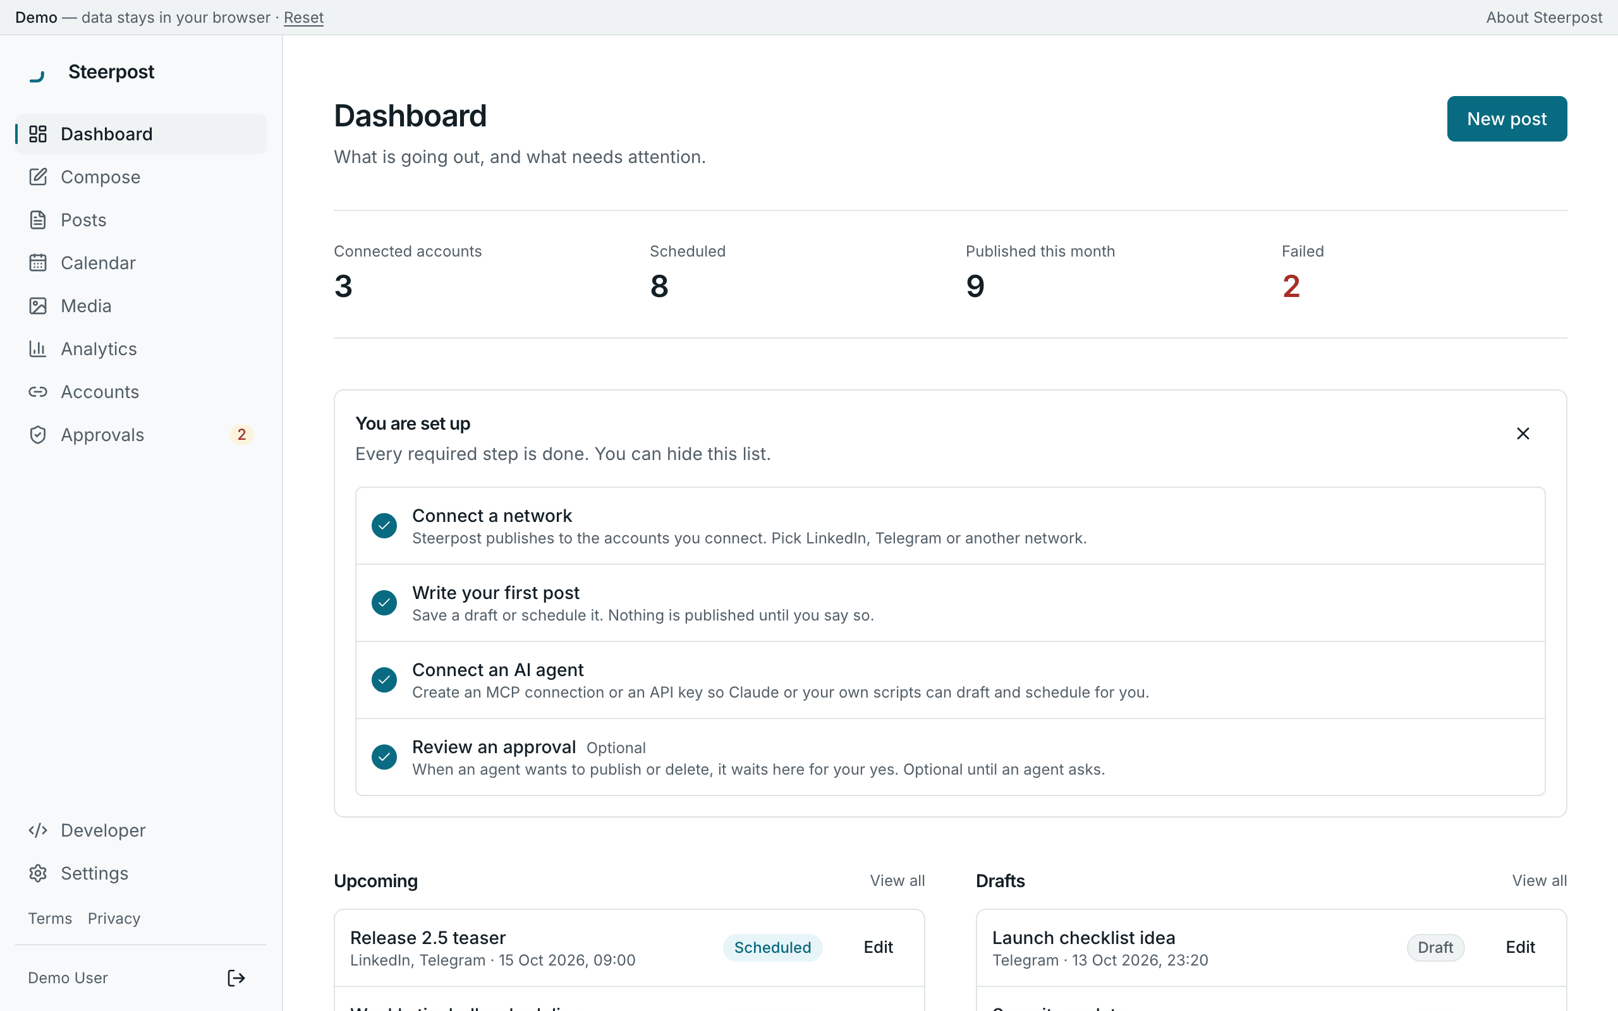Image resolution: width=1618 pixels, height=1011 pixels.
Task: Click the Posts document icon
Action: point(38,219)
